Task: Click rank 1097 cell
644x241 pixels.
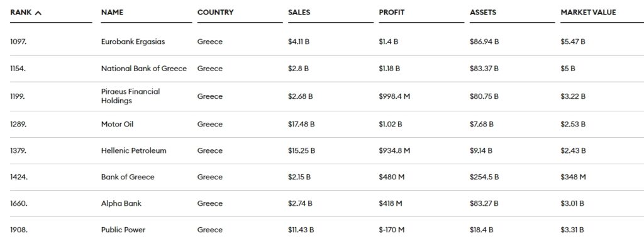Action: click(x=18, y=42)
